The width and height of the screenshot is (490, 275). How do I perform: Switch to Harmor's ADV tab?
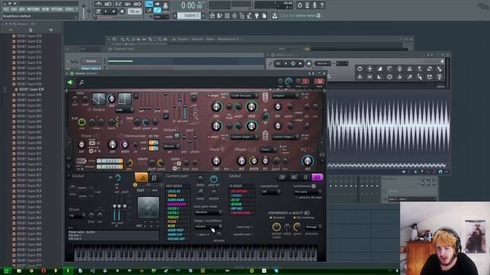[x=317, y=177]
